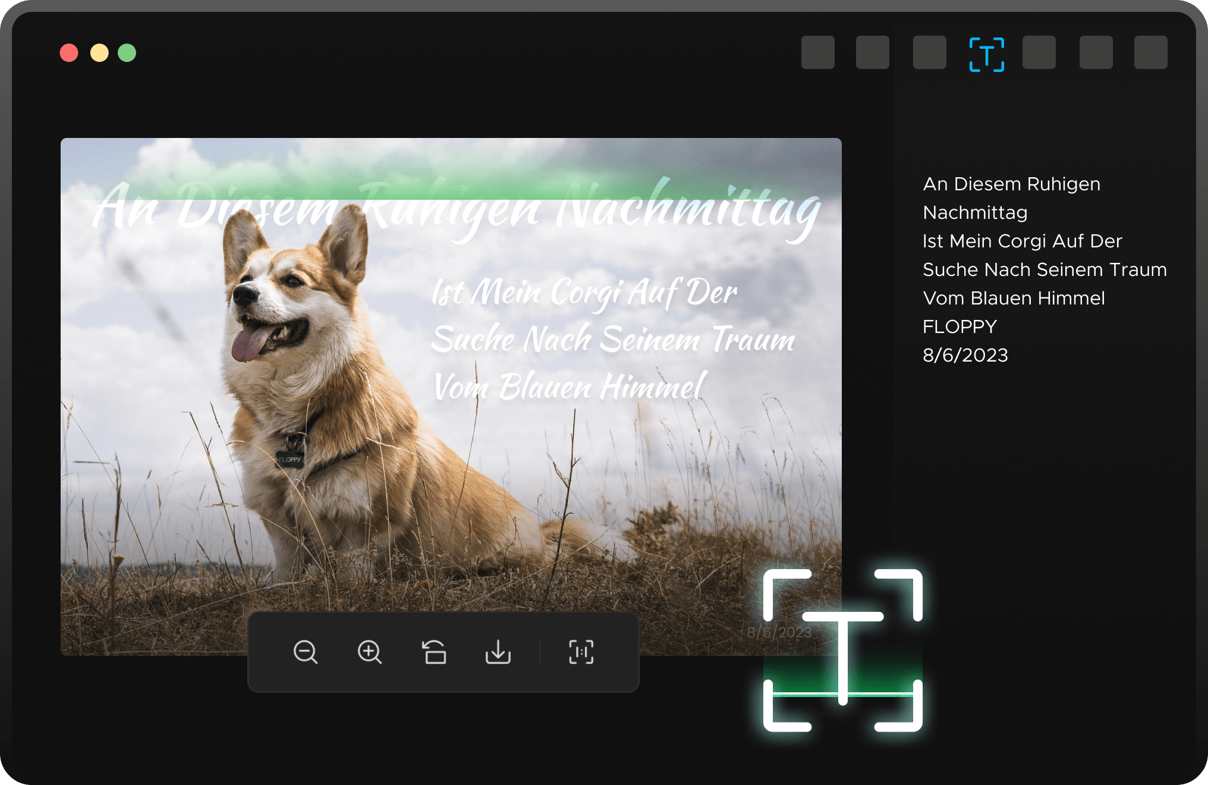Screen dimensions: 1208x785
Task: Click the large glowing text scan icon
Action: tap(843, 650)
